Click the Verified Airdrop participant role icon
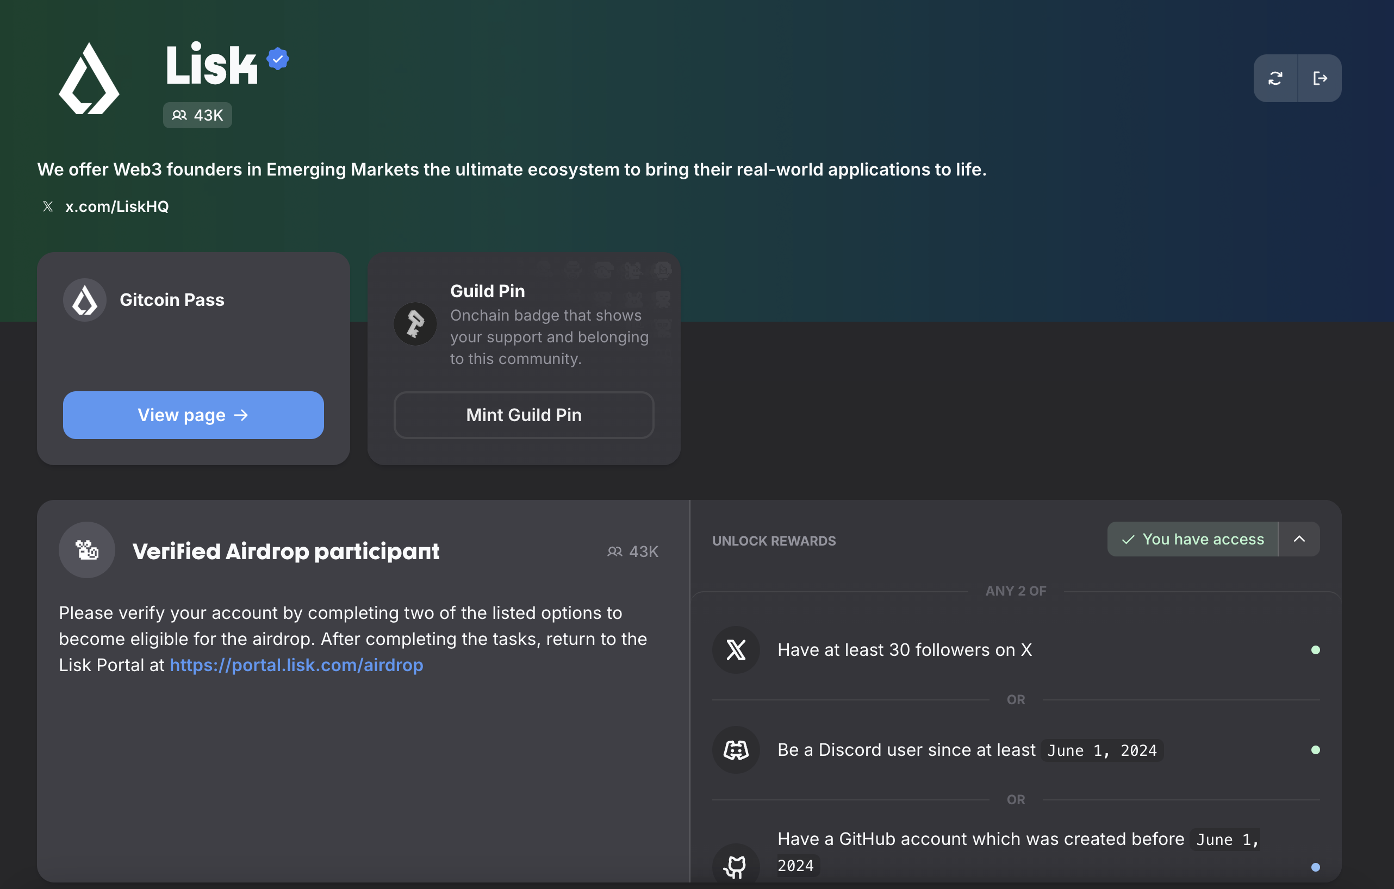Image resolution: width=1394 pixels, height=889 pixels. [x=87, y=550]
